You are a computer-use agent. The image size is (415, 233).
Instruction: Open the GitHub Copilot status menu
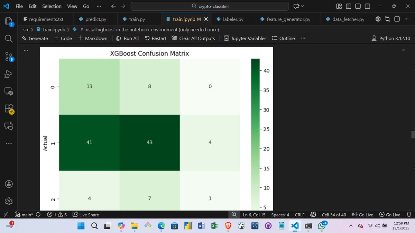click(313, 214)
